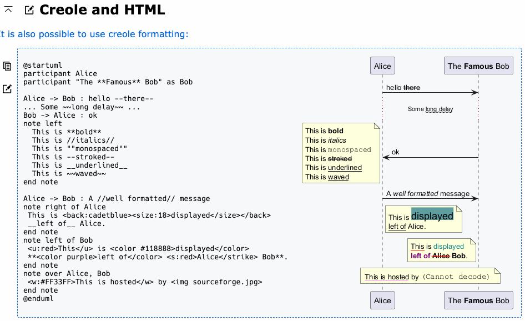Copy the code using the copy icon

[x=7, y=66]
